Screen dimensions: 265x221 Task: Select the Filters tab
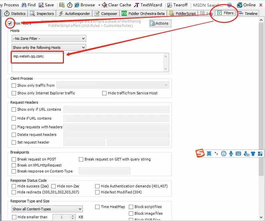225,13
